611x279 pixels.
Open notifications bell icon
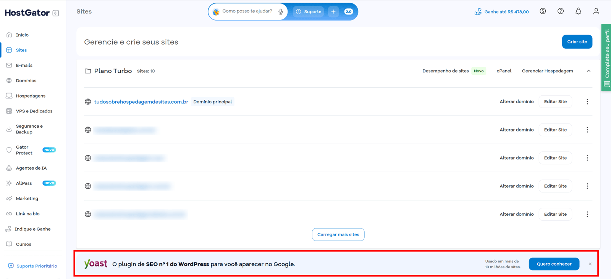[x=579, y=11]
